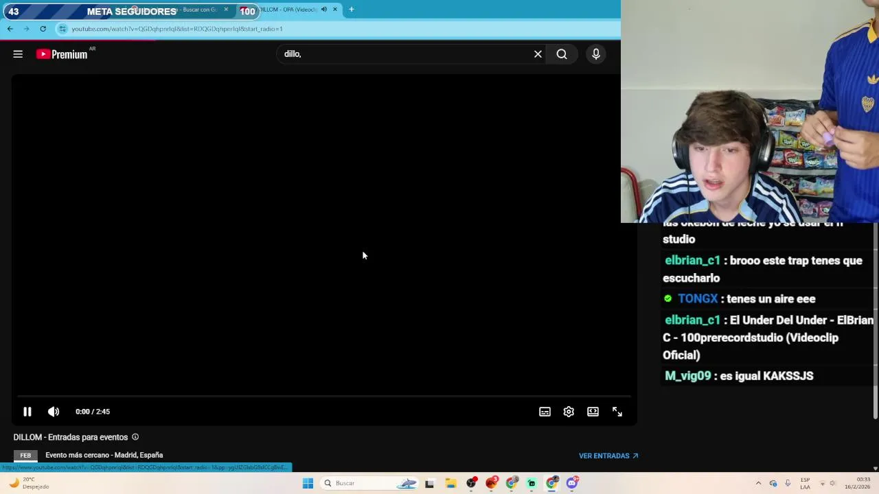Open the red taskbar app with badge 3
The height and width of the screenshot is (494, 879).
point(492,483)
